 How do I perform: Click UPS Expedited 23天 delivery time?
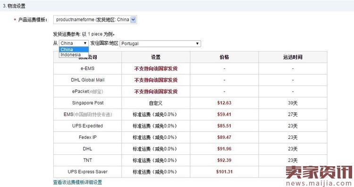pos(293,126)
